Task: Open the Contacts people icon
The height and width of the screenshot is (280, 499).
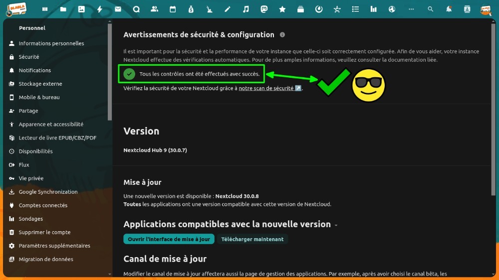Action: tap(154, 9)
